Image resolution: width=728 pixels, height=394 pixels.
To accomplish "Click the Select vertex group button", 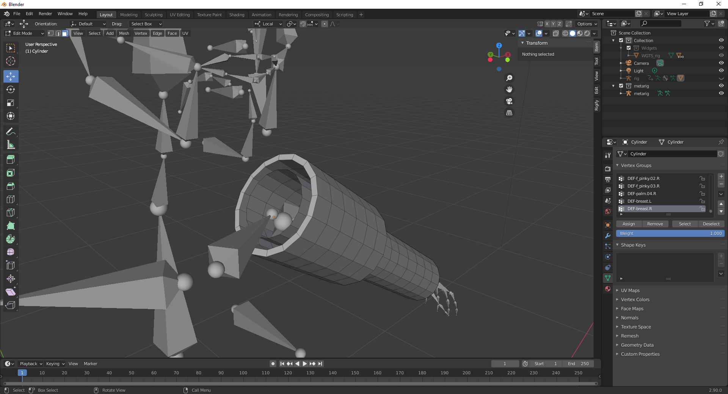I will pos(685,224).
